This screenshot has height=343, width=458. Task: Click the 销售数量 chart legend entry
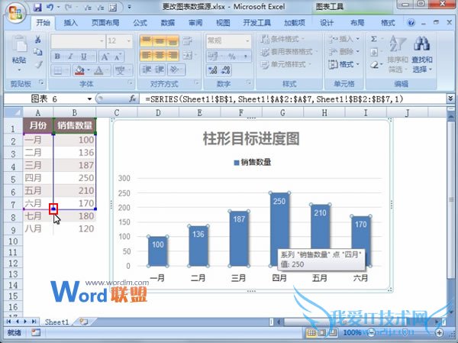[253, 162]
